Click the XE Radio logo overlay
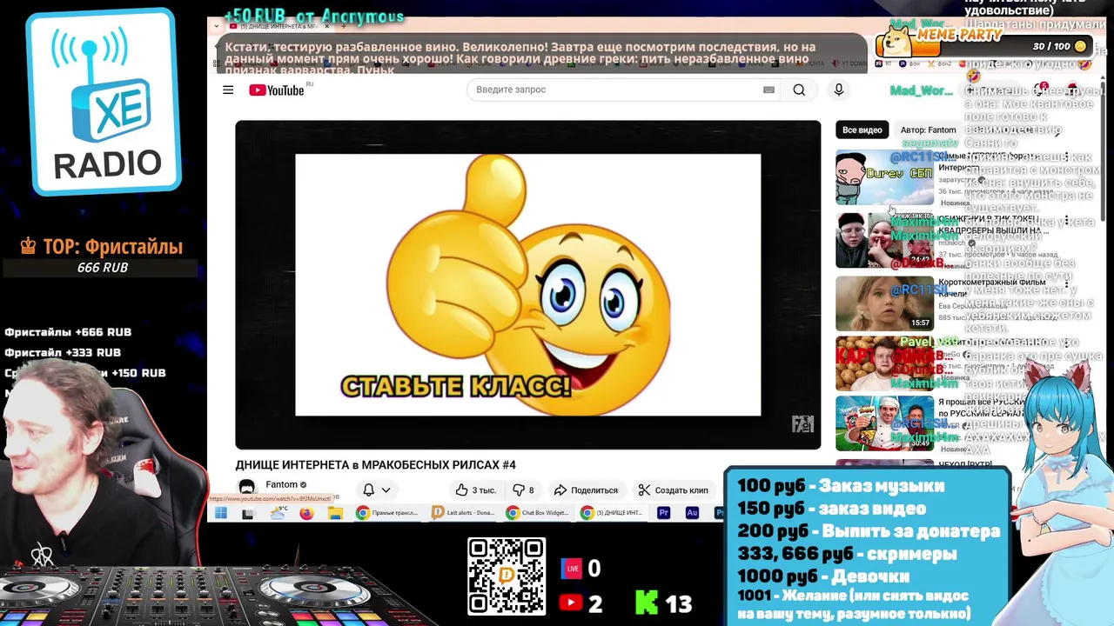 pos(105,102)
